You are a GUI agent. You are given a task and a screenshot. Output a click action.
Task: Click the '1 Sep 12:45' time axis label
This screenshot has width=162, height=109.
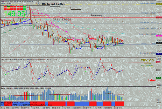[x=46, y=108]
